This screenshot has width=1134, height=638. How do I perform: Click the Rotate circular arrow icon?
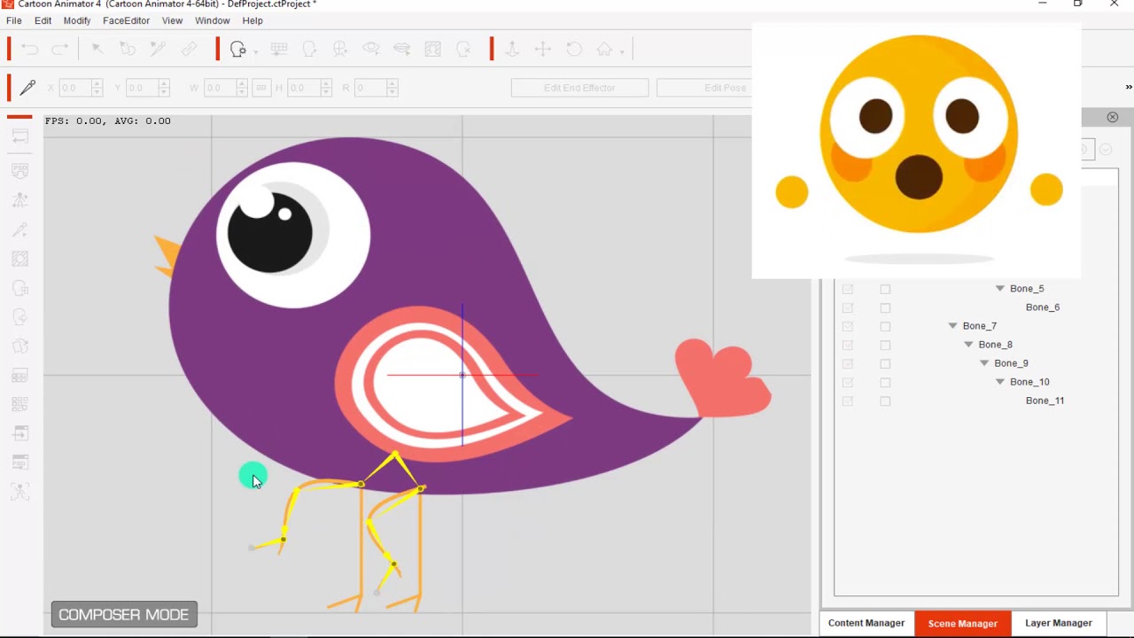tap(574, 50)
